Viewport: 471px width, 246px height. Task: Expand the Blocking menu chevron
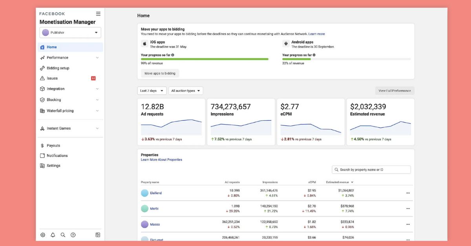coord(97,100)
